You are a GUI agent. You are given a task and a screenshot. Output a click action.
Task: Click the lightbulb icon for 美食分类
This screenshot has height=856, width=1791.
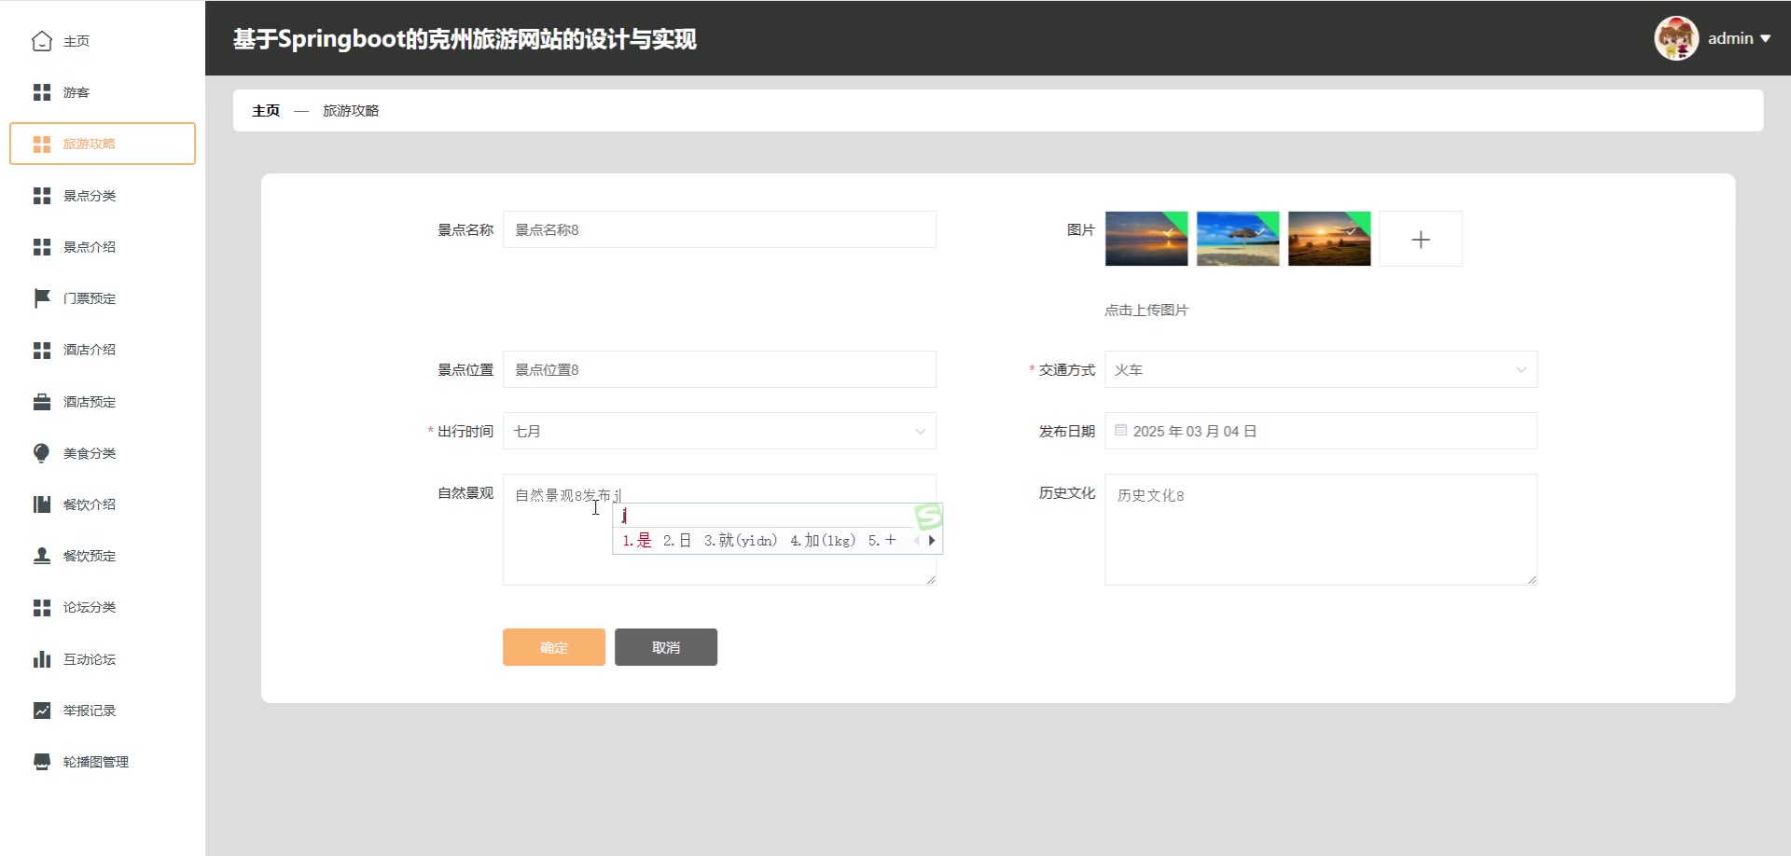click(x=42, y=453)
